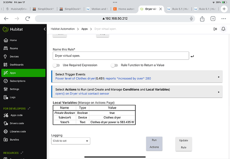Click the Hubitat logo icon
The width and height of the screenshot is (230, 159).
point(6,29)
